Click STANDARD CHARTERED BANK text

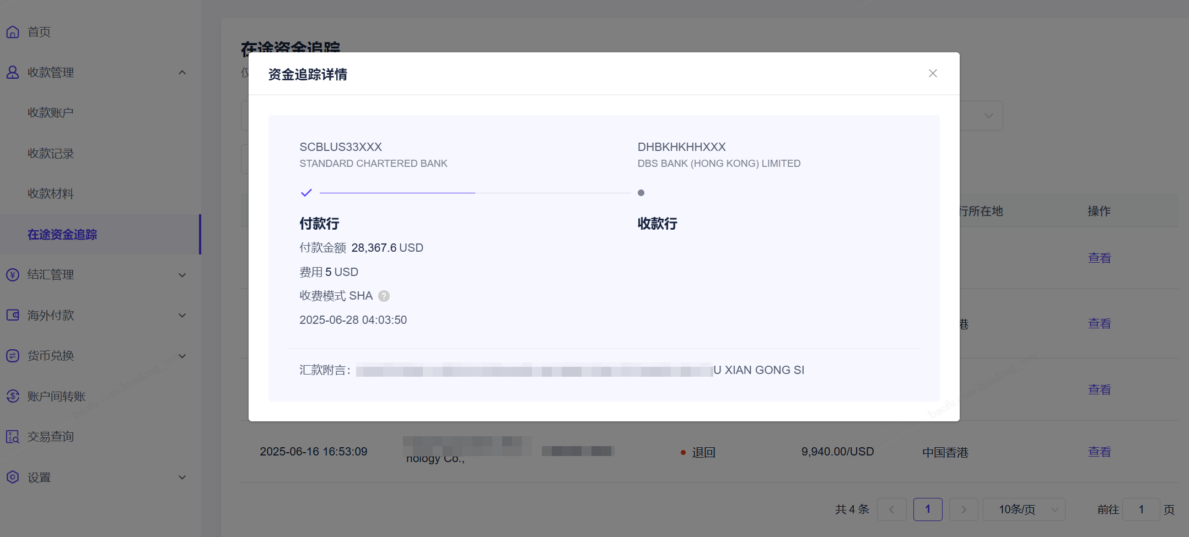[373, 164]
